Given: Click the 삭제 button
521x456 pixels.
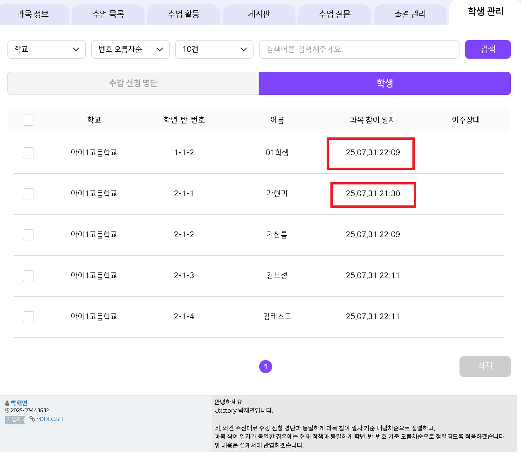Looking at the screenshot, I should pos(485,366).
